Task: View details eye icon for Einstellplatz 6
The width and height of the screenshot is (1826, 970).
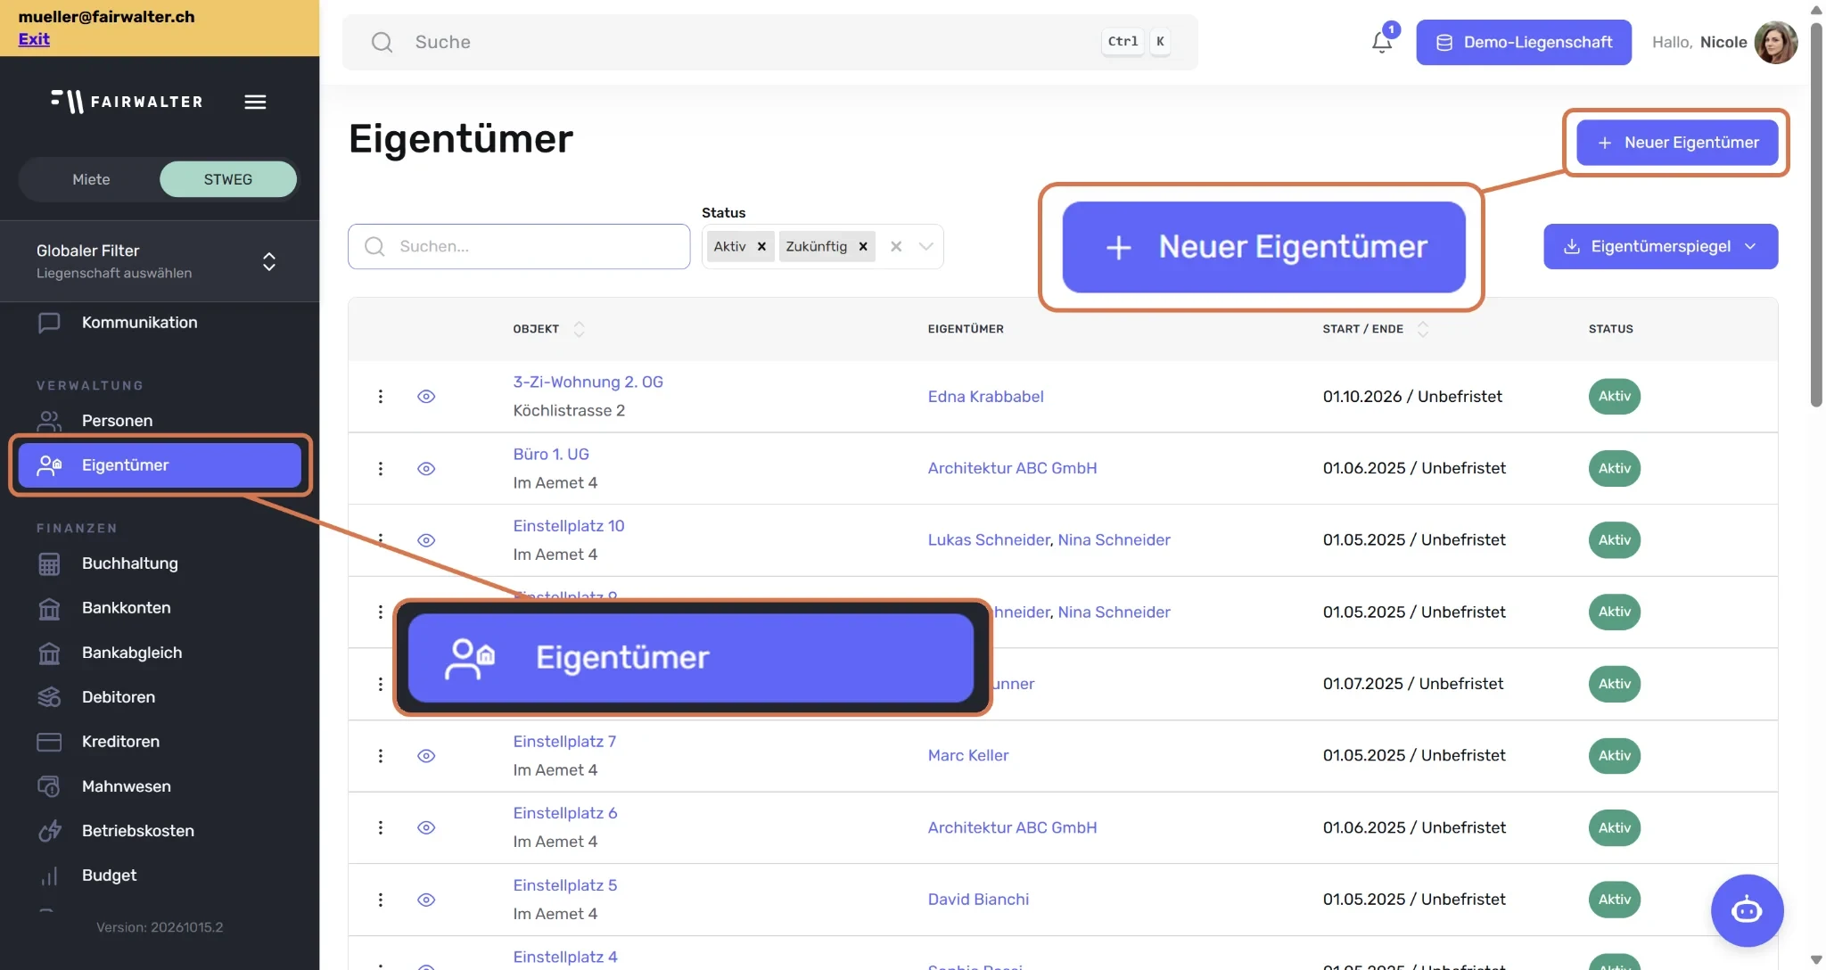Action: point(426,827)
